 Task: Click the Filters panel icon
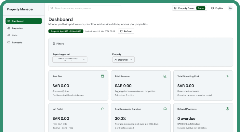pos(54,44)
